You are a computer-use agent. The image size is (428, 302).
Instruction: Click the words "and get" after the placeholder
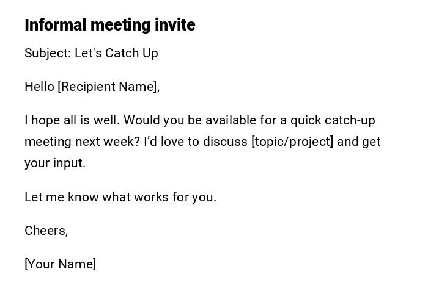tap(359, 142)
